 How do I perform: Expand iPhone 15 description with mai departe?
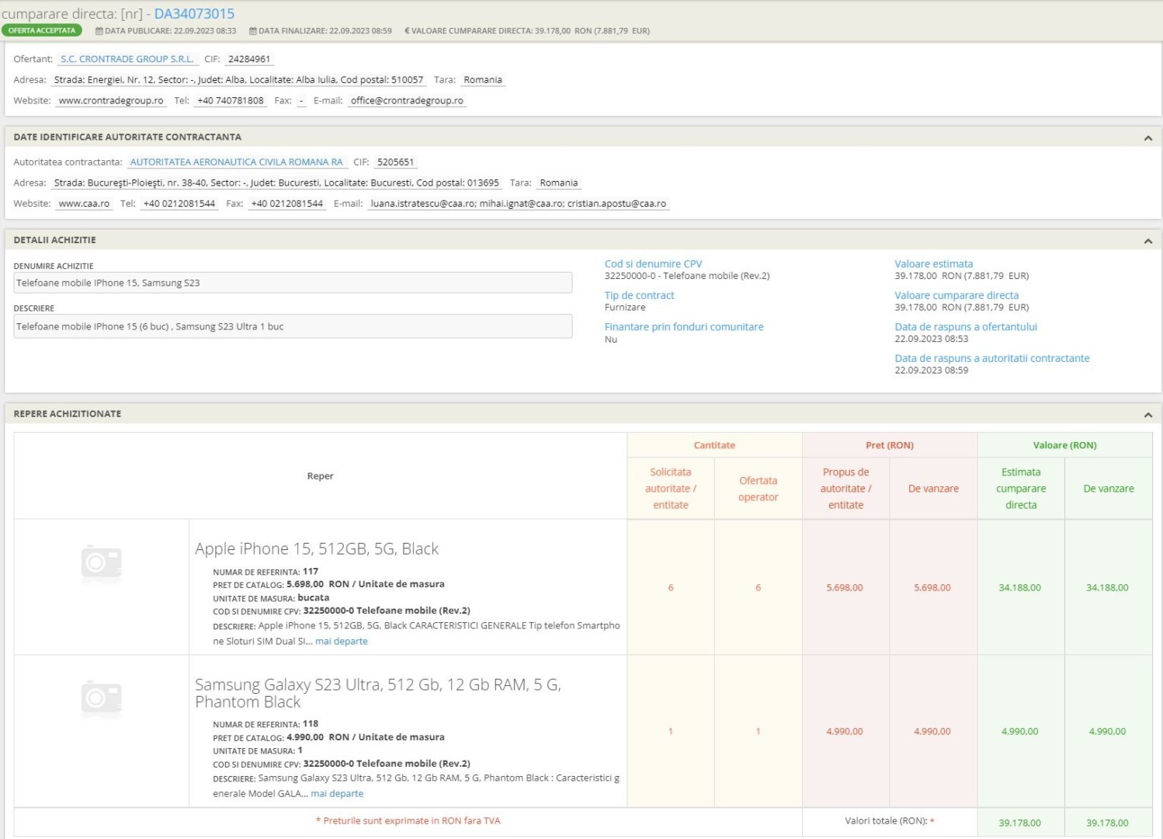tap(342, 642)
